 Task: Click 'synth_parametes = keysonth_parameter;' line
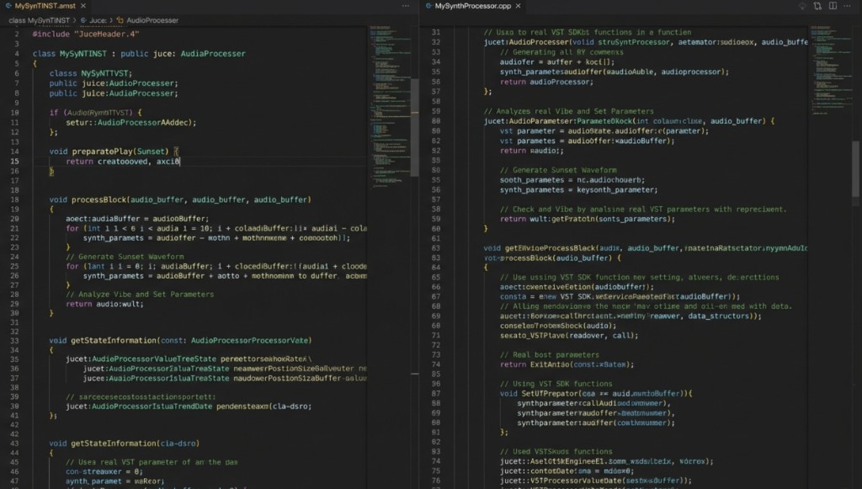578,190
